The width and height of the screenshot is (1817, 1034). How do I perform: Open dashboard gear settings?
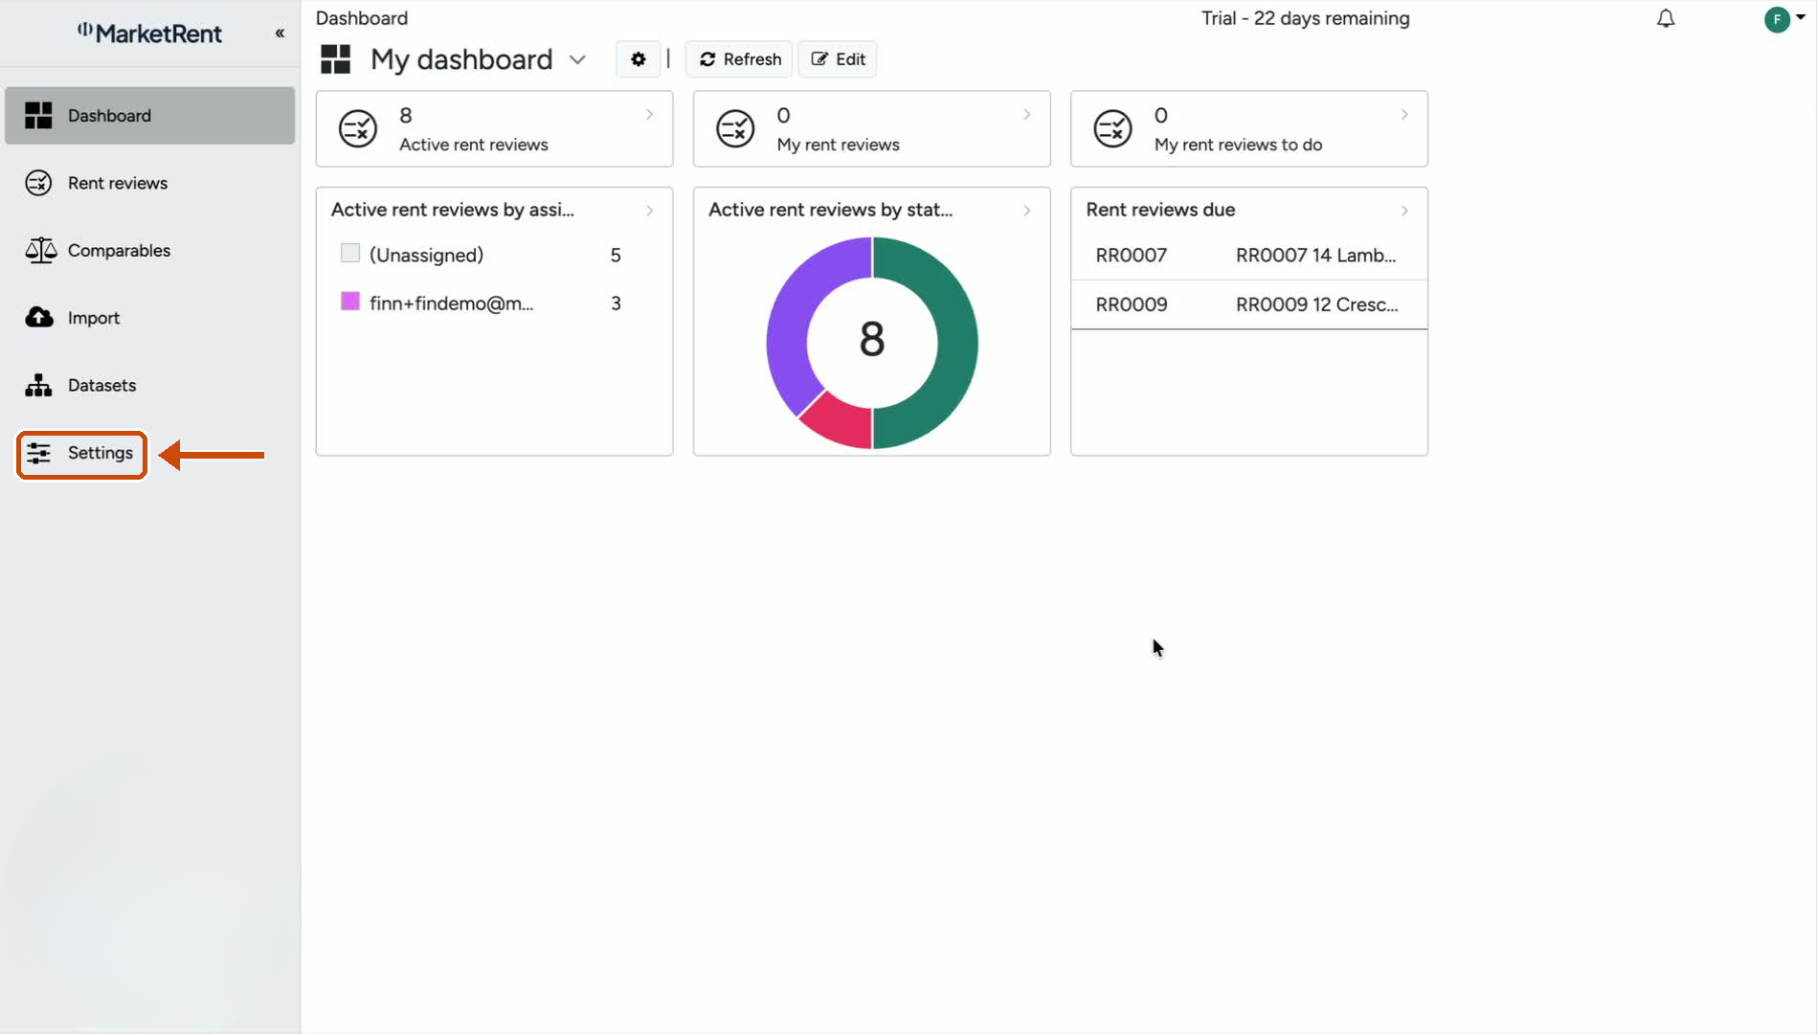click(x=639, y=59)
